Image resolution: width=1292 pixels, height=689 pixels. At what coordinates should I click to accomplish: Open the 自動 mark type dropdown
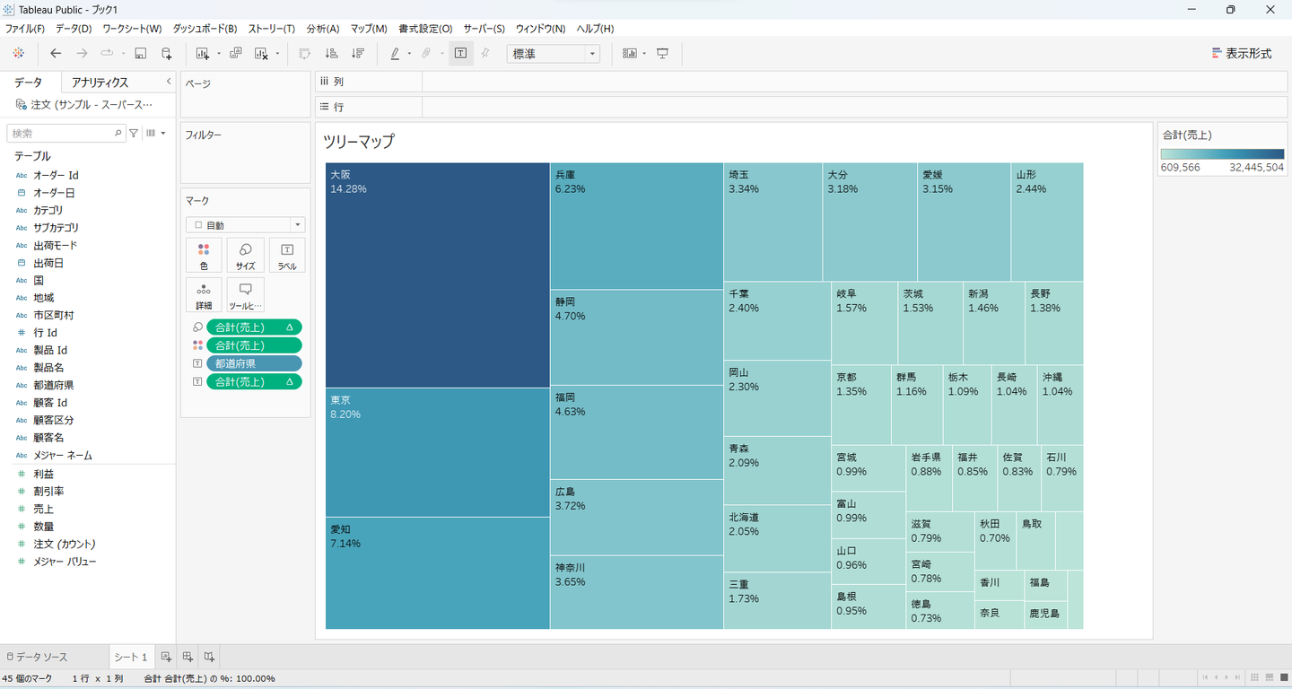click(x=297, y=225)
